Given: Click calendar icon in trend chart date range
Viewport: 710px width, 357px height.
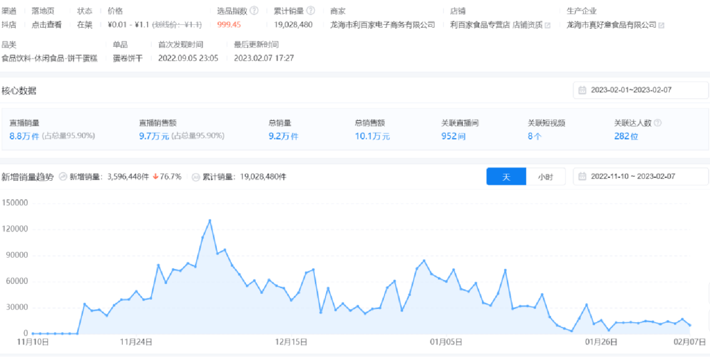Looking at the screenshot, I should (x=582, y=177).
